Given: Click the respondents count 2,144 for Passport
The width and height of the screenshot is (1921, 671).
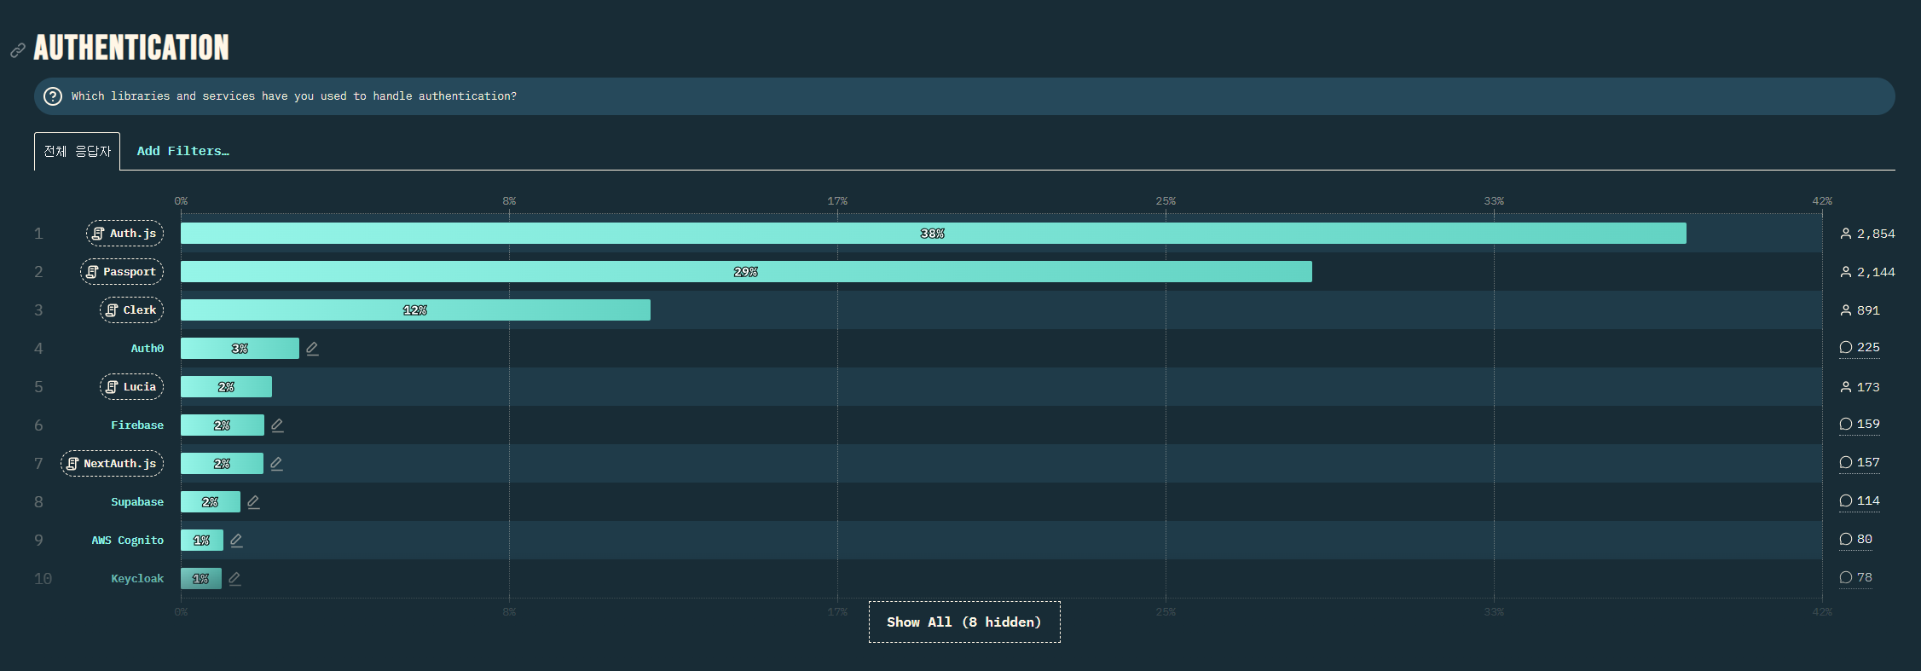Looking at the screenshot, I should 1867,272.
